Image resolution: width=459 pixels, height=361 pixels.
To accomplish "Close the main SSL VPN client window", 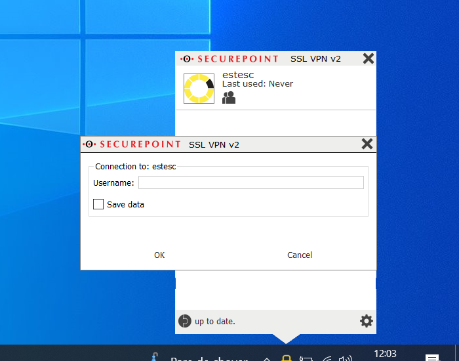I will (x=369, y=58).
